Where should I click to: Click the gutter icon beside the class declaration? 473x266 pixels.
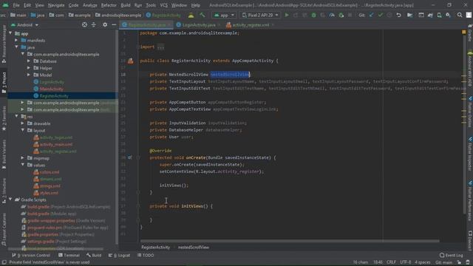point(130,61)
